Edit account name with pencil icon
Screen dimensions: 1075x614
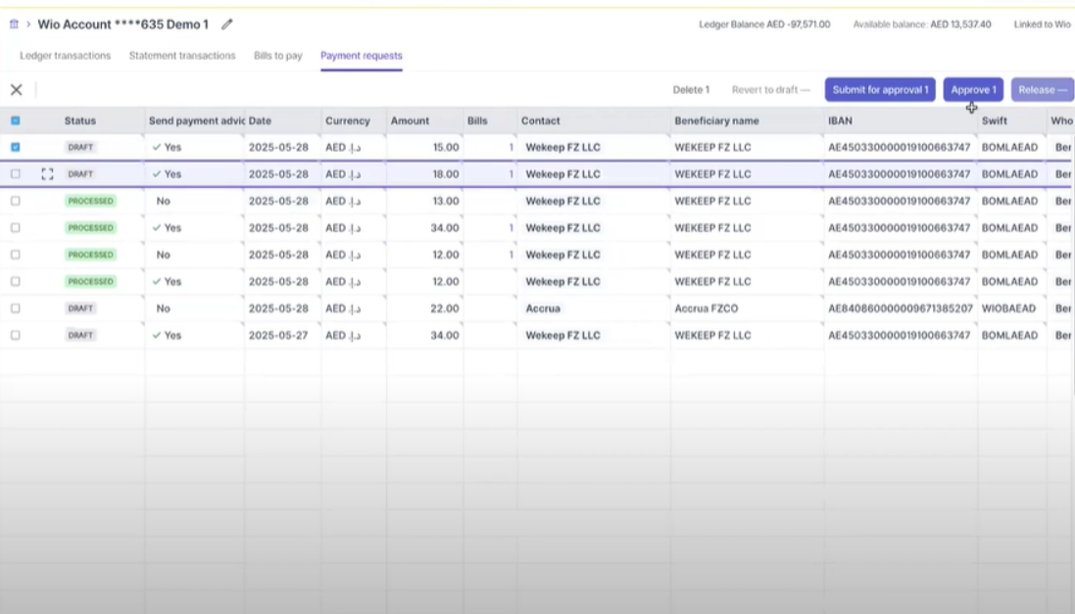coord(227,24)
